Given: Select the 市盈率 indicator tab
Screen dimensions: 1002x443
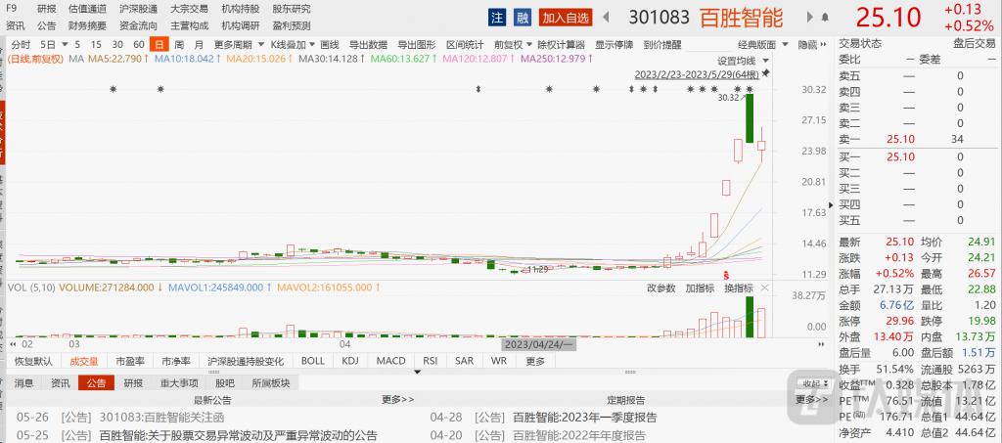Looking at the screenshot, I should [130, 361].
